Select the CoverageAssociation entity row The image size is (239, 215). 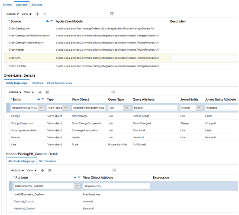coord(122,130)
